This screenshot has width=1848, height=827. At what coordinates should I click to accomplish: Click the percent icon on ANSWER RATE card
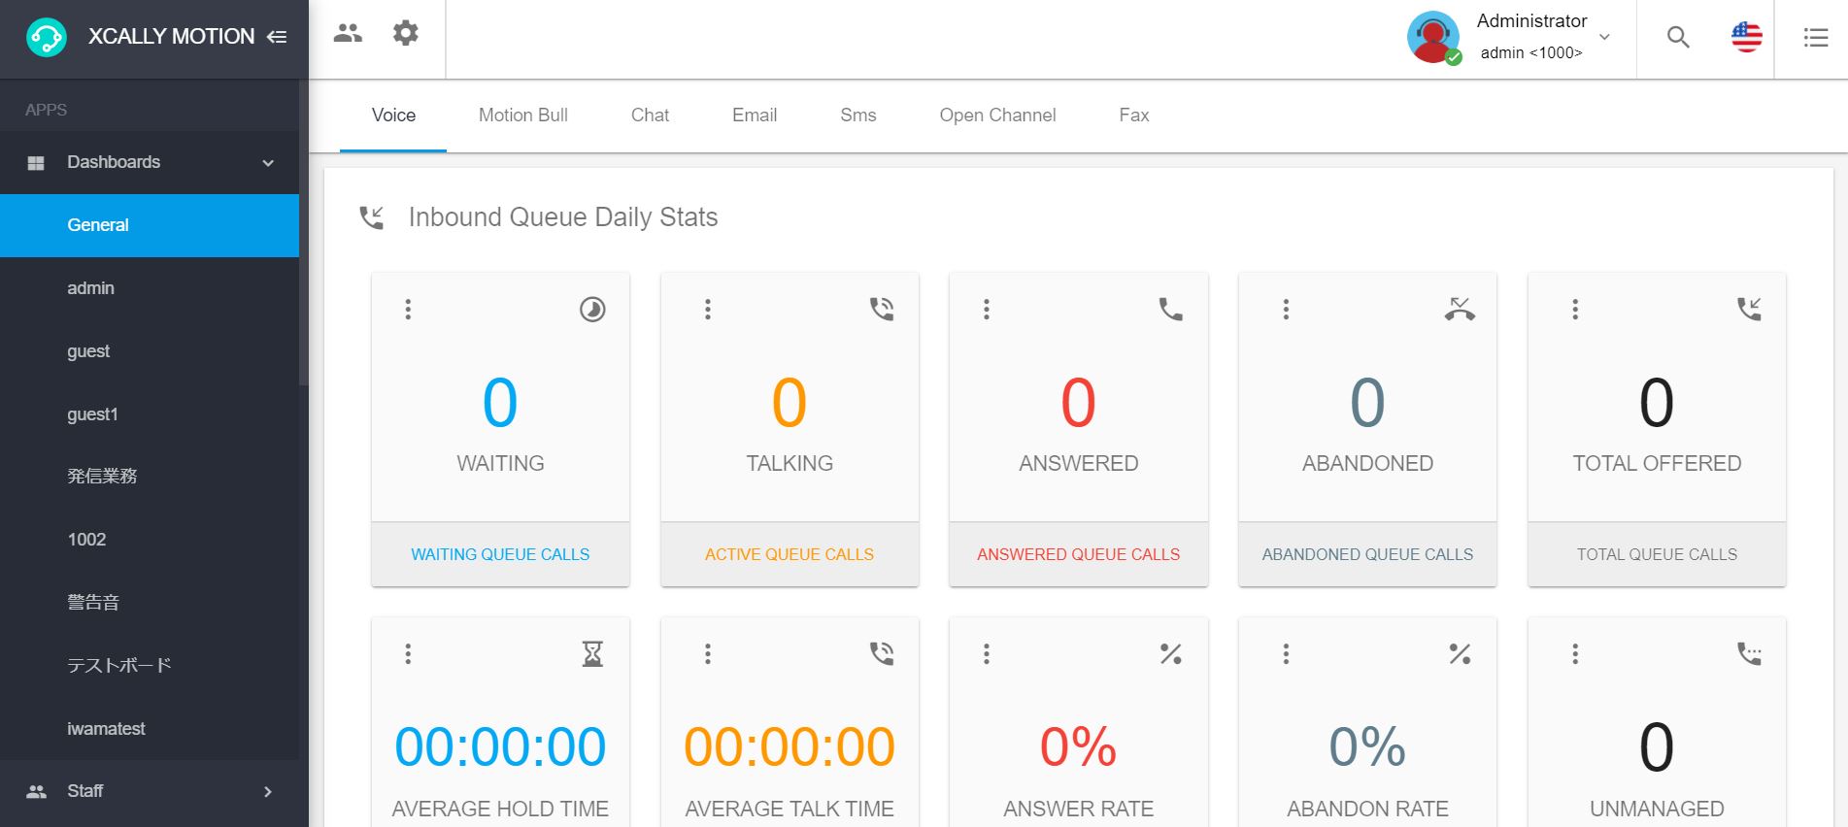tap(1170, 653)
